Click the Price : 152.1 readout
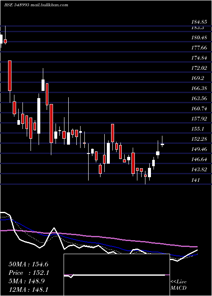The image size is (212, 296). coord(29,273)
